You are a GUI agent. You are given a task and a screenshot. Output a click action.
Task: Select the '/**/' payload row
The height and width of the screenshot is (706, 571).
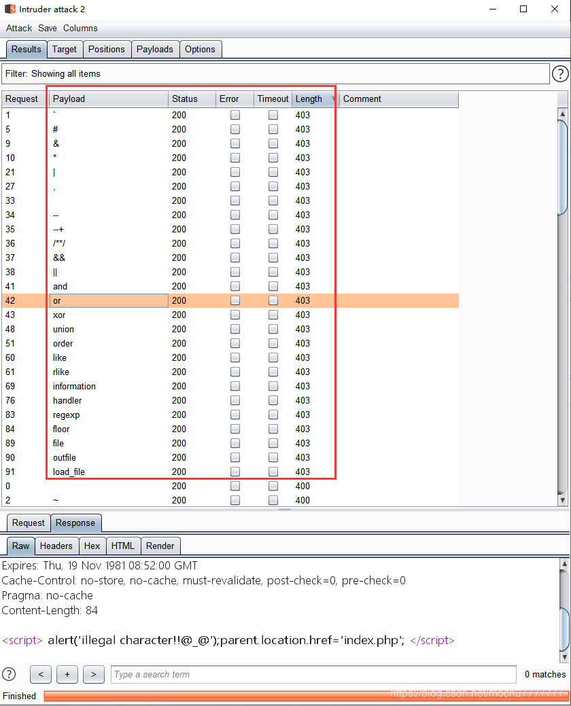(230, 243)
